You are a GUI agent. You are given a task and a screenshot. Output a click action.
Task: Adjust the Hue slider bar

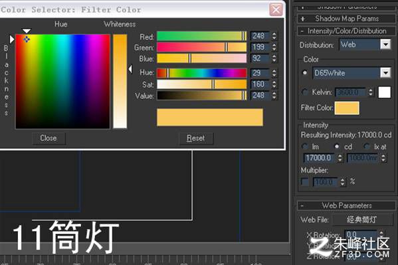point(201,73)
